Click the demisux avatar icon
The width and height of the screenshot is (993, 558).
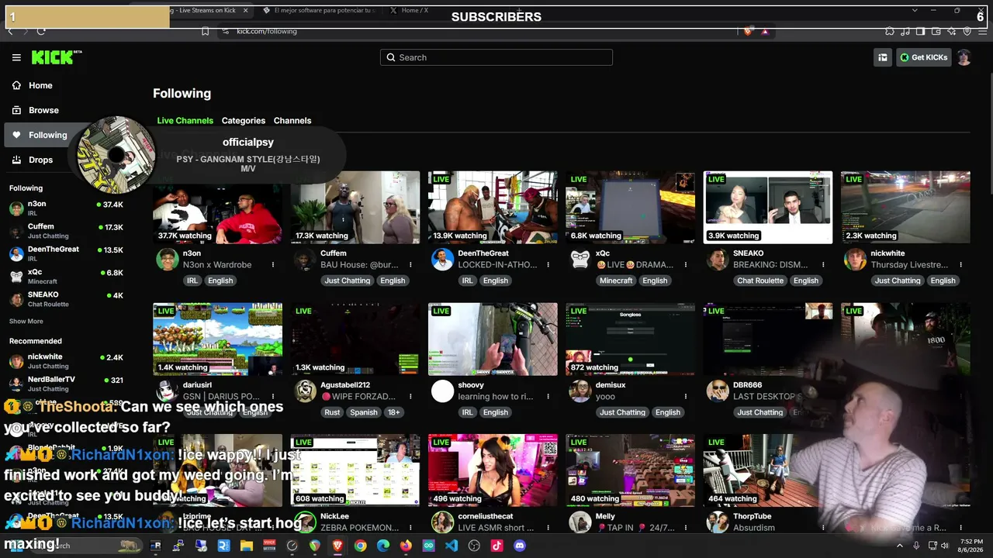(x=580, y=391)
